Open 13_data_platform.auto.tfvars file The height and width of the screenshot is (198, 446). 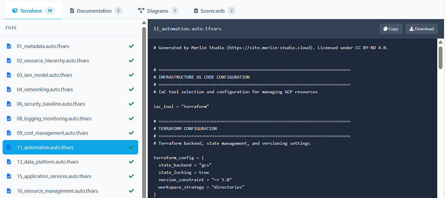click(x=70, y=161)
